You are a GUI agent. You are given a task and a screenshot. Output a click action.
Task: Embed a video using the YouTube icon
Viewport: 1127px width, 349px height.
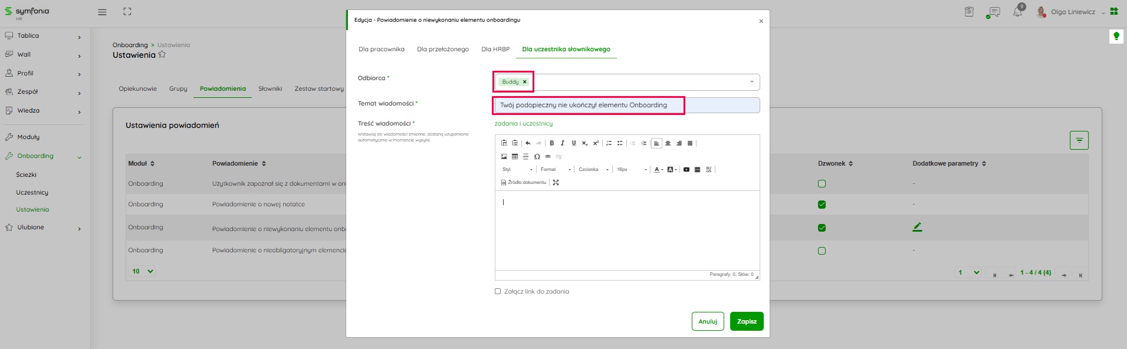pos(686,170)
